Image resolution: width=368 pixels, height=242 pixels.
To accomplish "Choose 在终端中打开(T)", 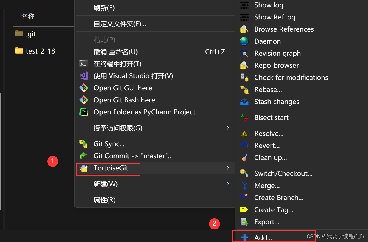I will (155, 64).
